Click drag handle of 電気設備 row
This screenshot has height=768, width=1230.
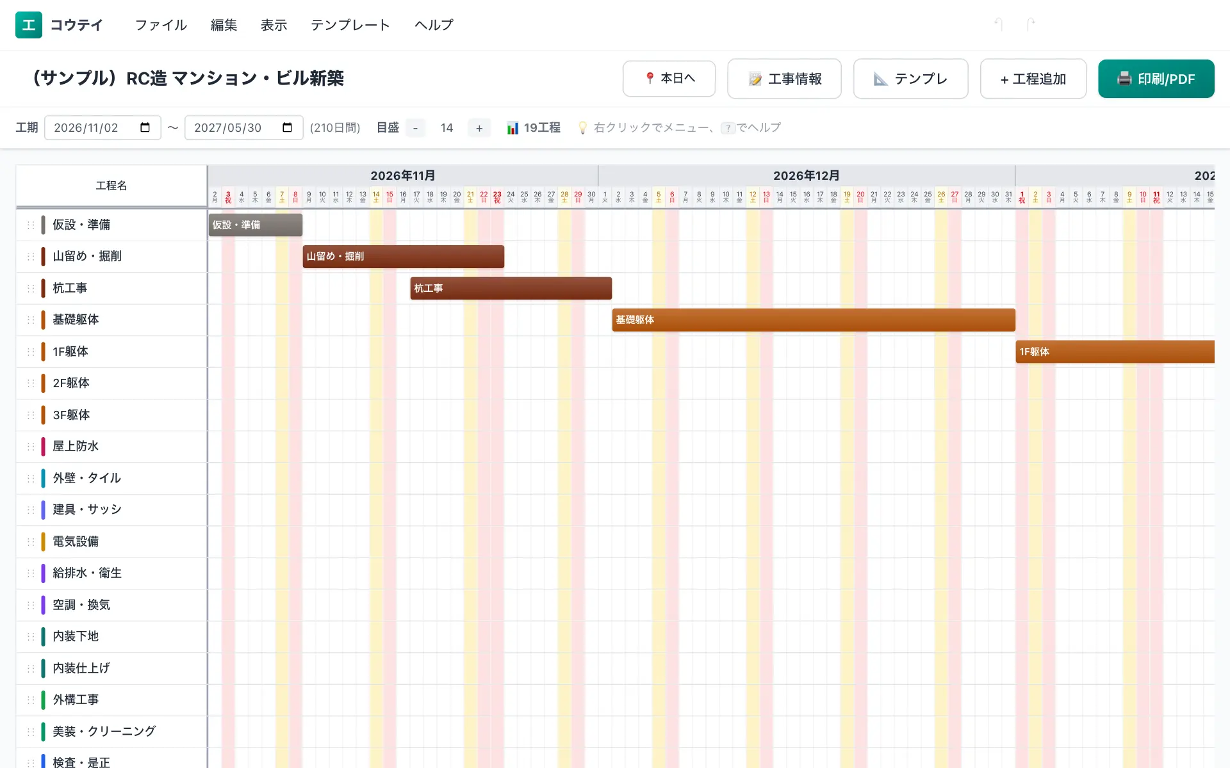click(x=30, y=541)
